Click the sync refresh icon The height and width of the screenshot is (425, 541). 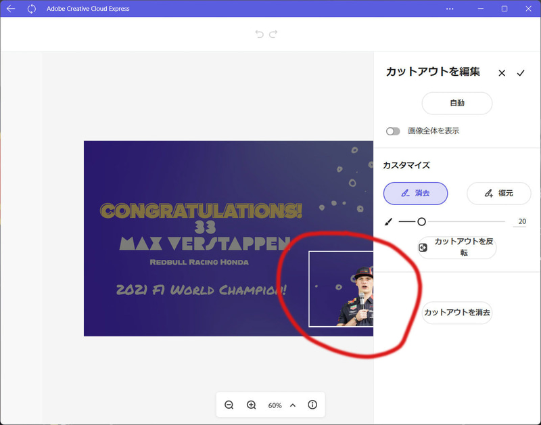click(31, 9)
